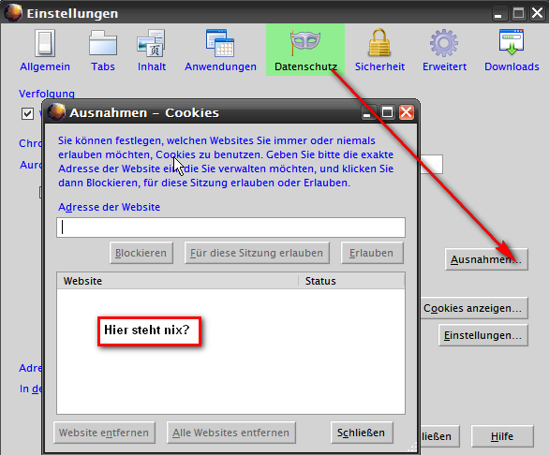
Task: Click the Verfolgung section label
Action: click(47, 94)
